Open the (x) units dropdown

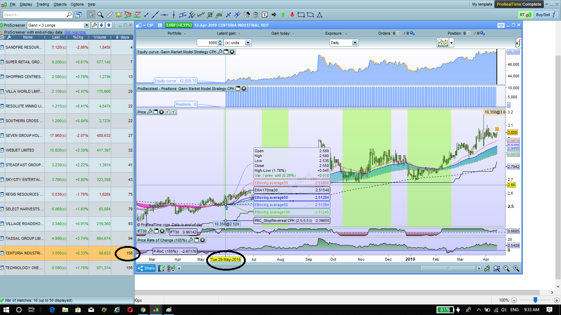[248, 43]
